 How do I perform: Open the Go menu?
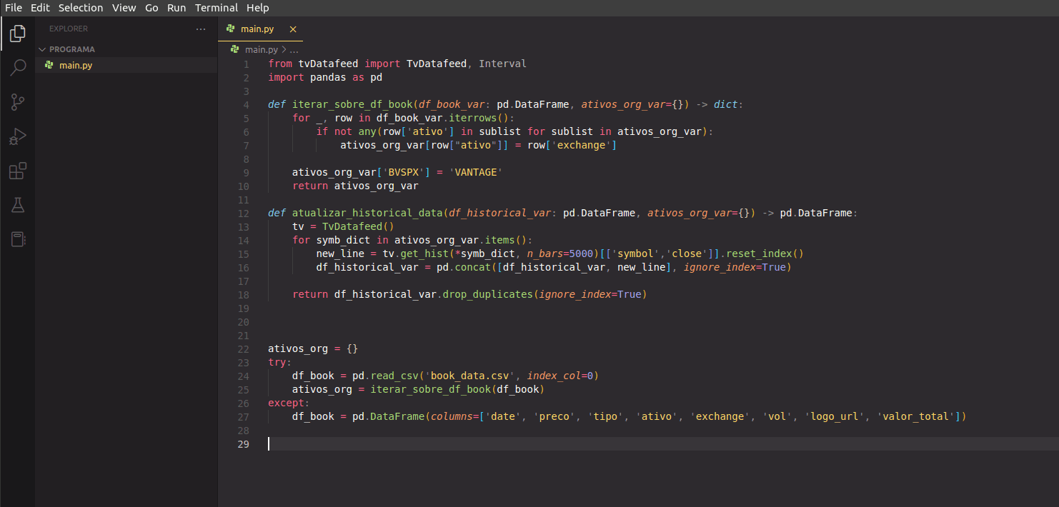point(151,8)
